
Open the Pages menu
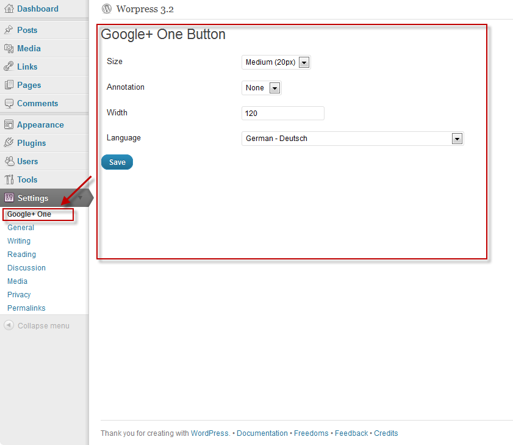[29, 85]
